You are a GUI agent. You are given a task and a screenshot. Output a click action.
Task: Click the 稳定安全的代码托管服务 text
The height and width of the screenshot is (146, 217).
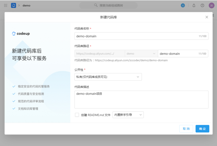point(34,87)
